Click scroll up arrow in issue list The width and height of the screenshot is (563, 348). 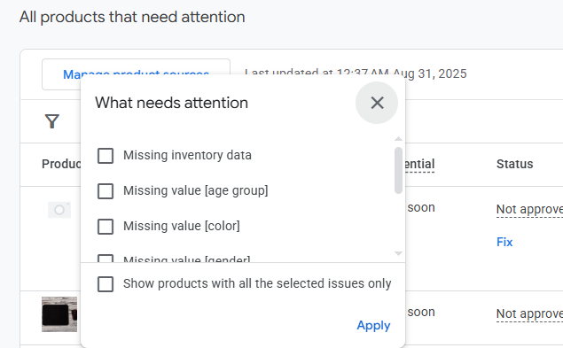398,139
